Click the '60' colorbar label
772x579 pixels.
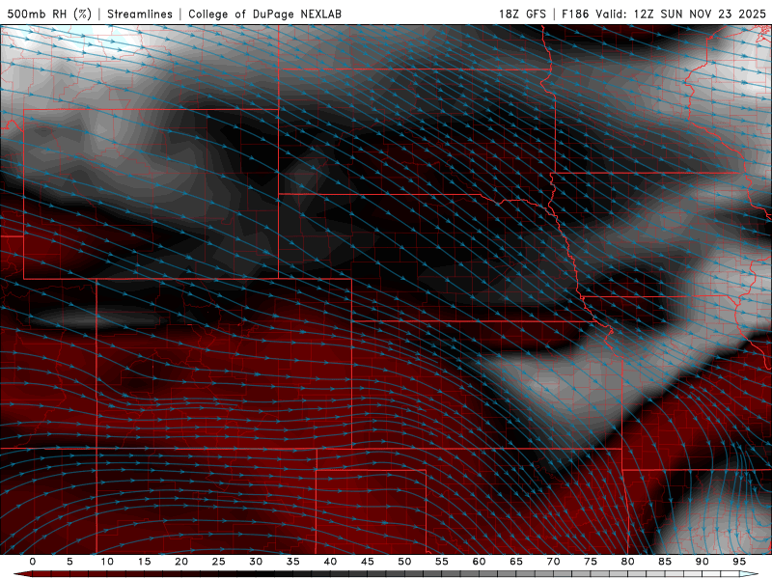point(479,562)
